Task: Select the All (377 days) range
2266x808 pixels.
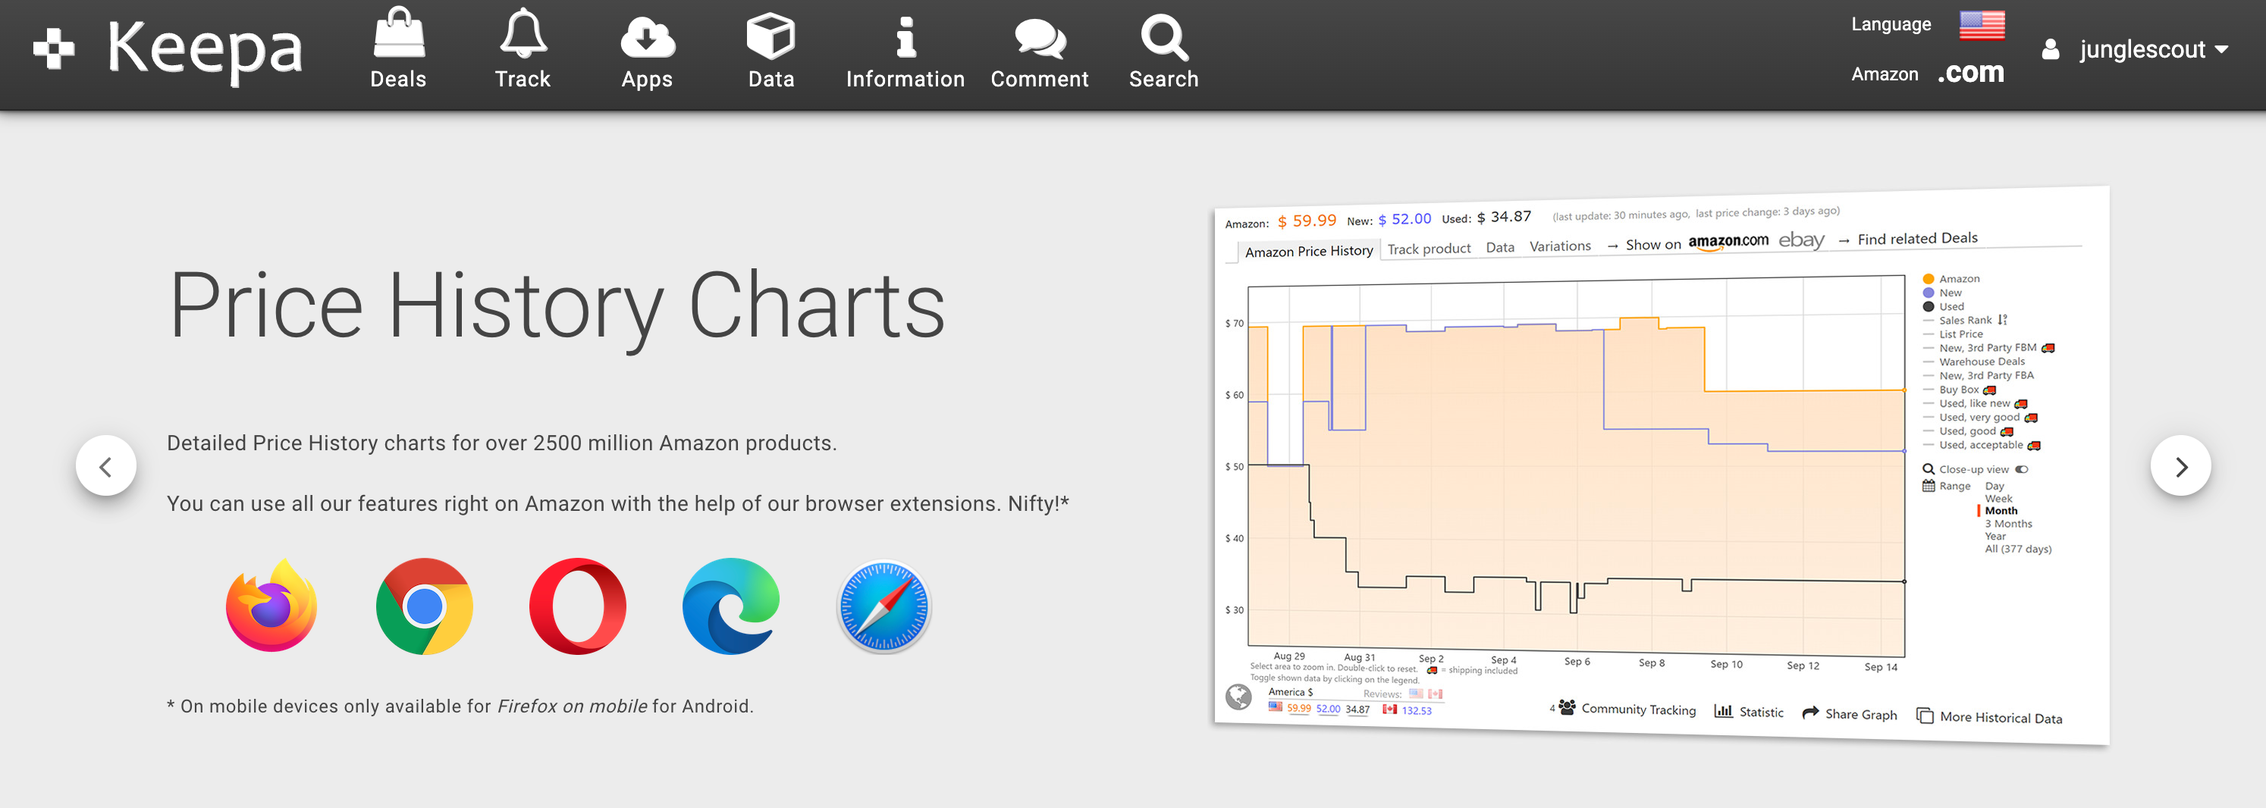Action: pos(2018,550)
